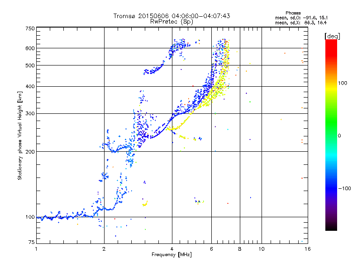This screenshot has width=362, height=271.
Task: Click the y-axis '400' tick label
Action: [x=30, y=87]
